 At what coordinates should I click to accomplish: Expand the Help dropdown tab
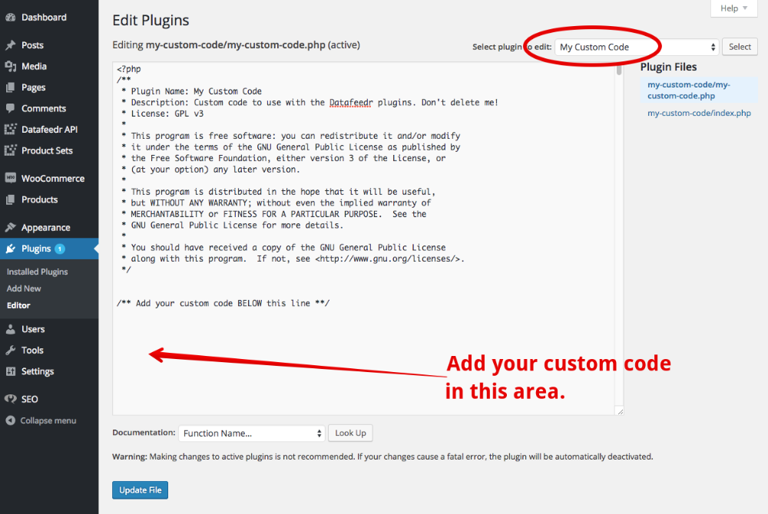[x=733, y=8]
